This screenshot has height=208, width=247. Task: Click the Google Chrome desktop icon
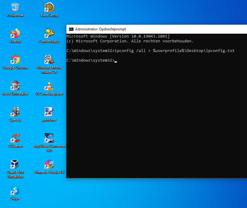[15, 60]
